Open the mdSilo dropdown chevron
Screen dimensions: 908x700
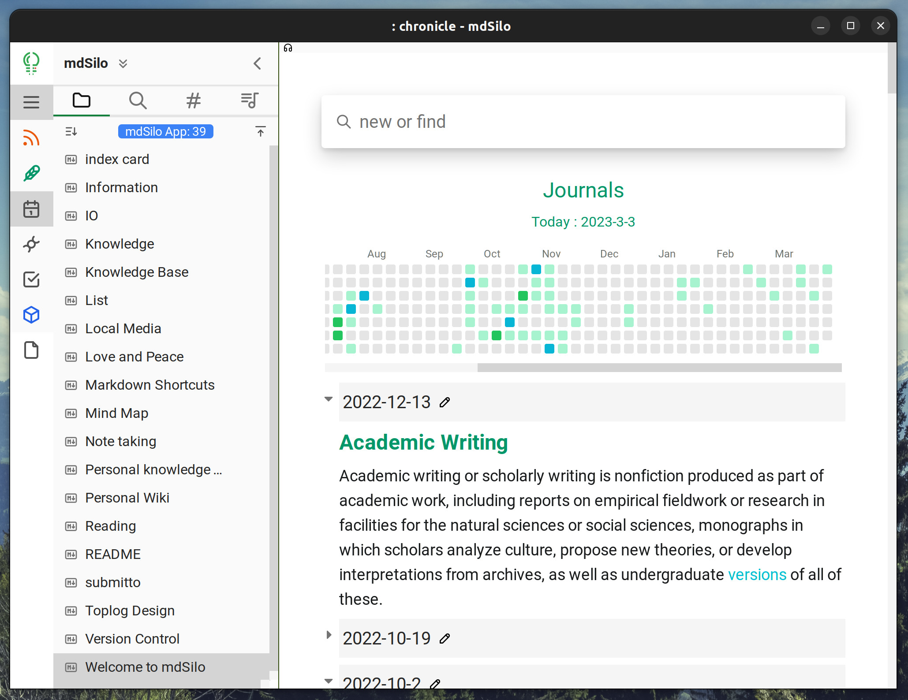pos(123,63)
